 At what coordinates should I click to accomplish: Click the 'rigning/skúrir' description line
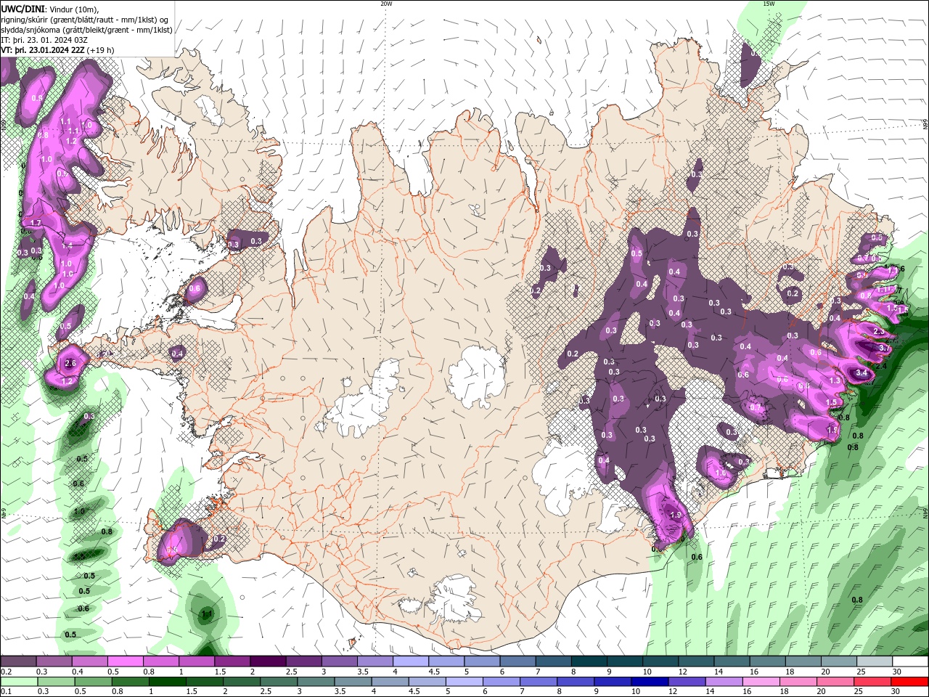pos(85,20)
